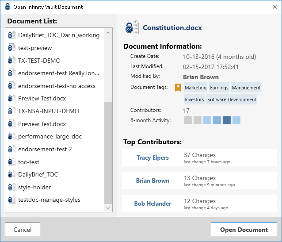Screen dimensions: 282x242
Task: Click the orange document tags ribbon icon
Action: (178, 88)
